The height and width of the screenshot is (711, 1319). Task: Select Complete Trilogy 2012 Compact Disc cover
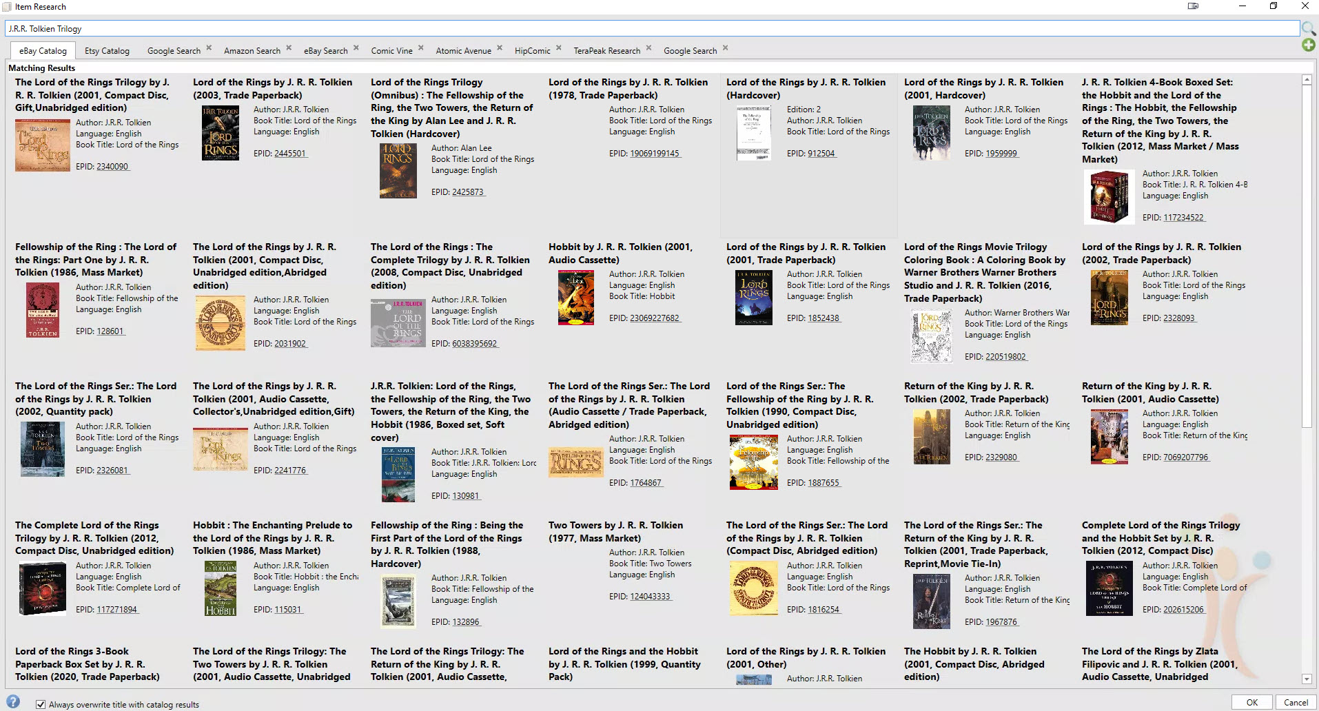[43, 589]
